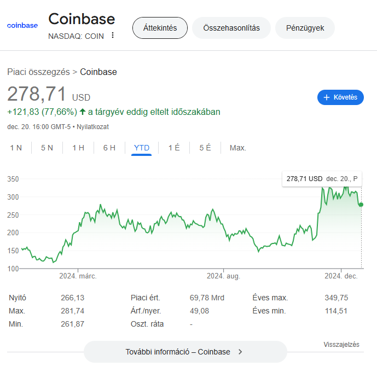This screenshot has width=377, height=372.
Task: Select the 5 É time range
Action: click(x=205, y=148)
